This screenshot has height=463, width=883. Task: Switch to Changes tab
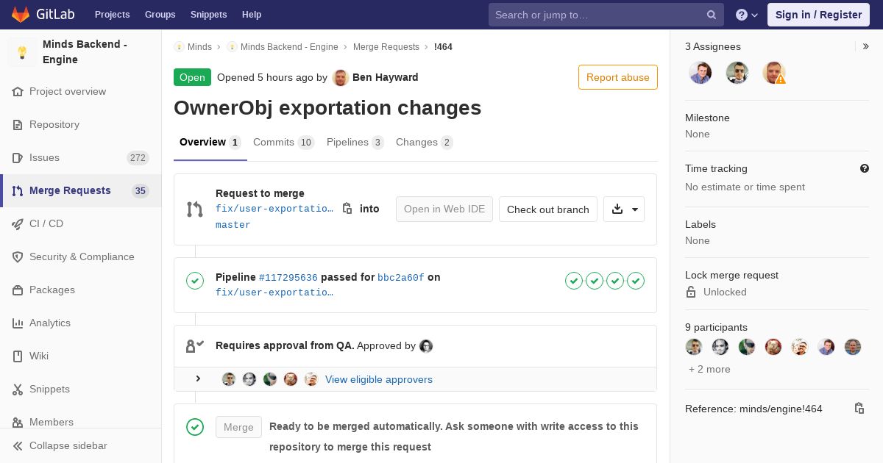(x=424, y=143)
